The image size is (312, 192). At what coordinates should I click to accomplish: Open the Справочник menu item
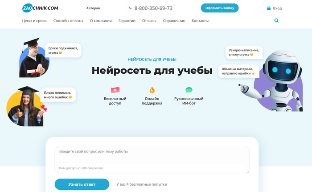174,20
